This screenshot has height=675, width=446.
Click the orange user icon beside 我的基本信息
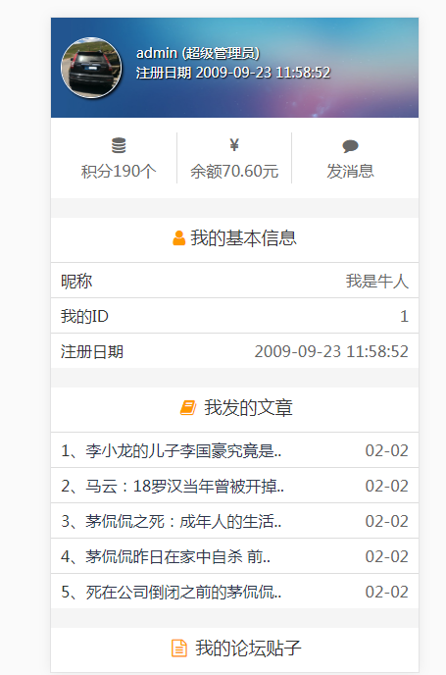coord(178,238)
